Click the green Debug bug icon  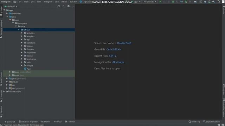173,2
